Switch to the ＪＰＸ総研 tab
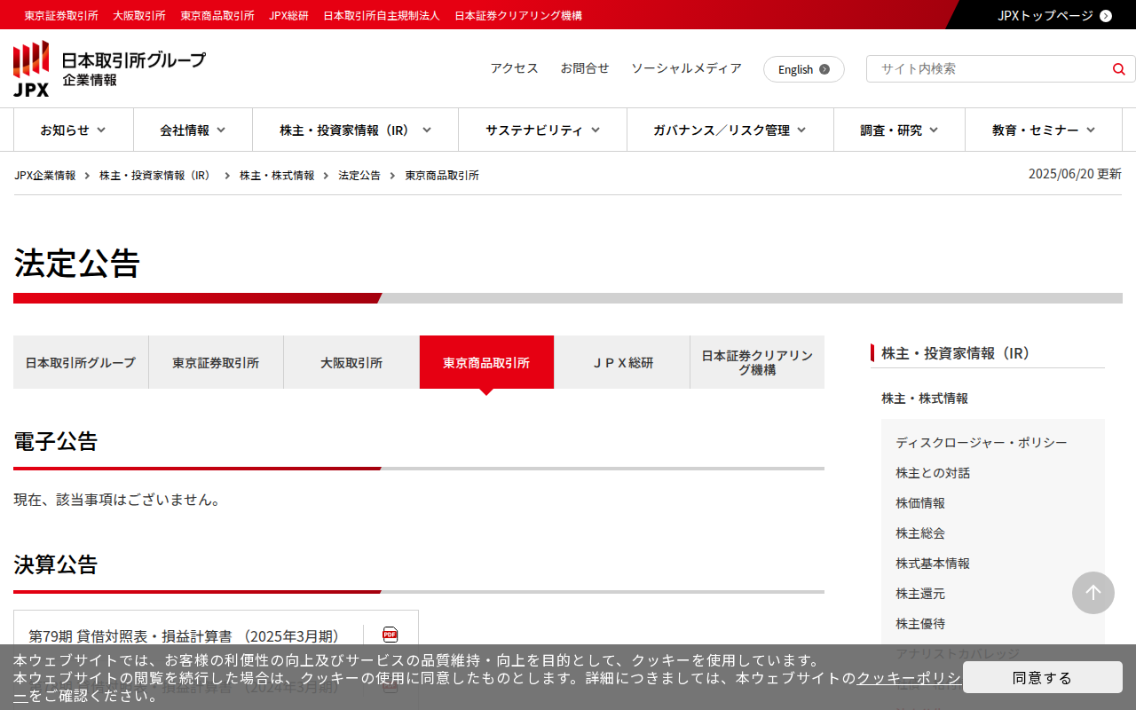 (x=622, y=362)
